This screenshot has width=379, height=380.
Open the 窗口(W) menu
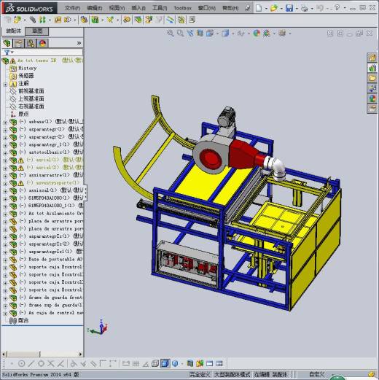207,8
